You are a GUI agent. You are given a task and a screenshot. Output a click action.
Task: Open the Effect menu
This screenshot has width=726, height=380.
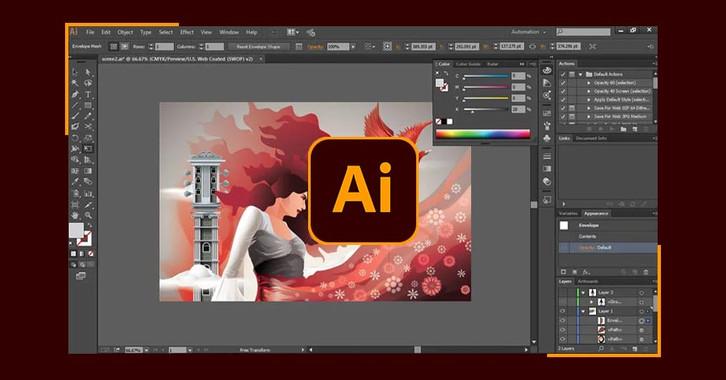pyautogui.click(x=187, y=32)
